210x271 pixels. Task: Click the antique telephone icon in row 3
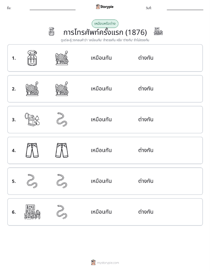pos(32,119)
